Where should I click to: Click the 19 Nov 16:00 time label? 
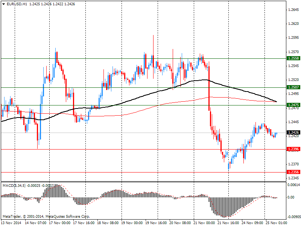[x=156, y=223]
